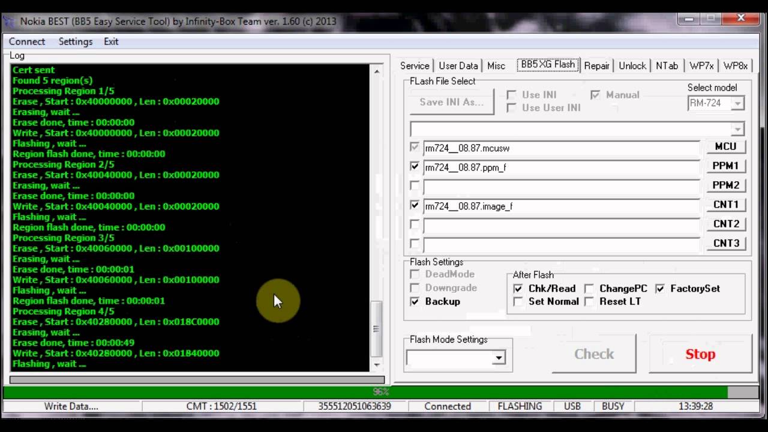
Task: Select the BB5 XG Flash tab
Action: point(548,64)
